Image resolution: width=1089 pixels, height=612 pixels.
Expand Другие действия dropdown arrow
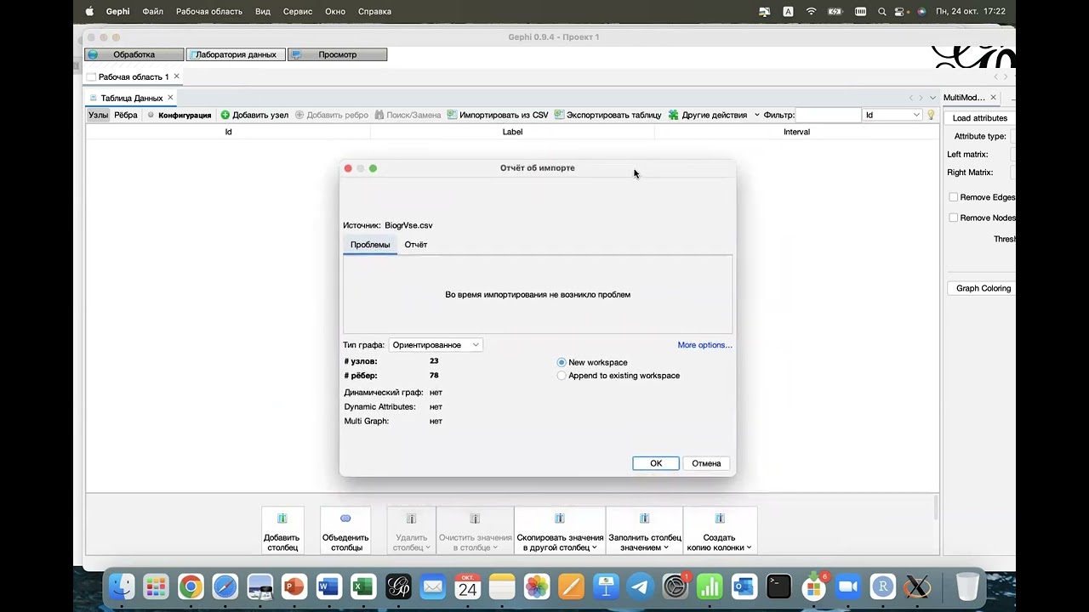(756, 115)
